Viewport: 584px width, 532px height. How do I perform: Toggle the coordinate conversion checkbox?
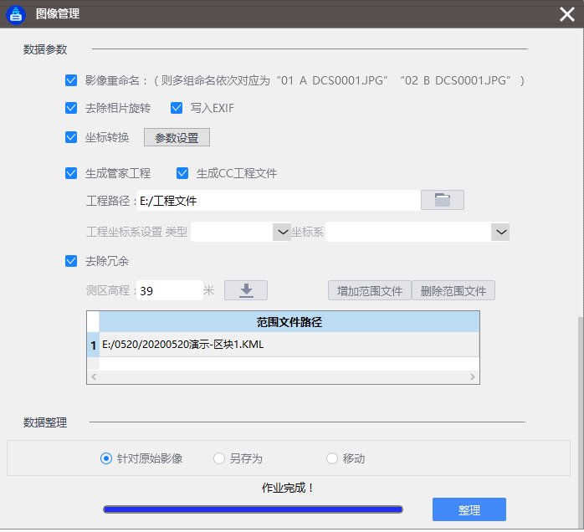(x=71, y=137)
